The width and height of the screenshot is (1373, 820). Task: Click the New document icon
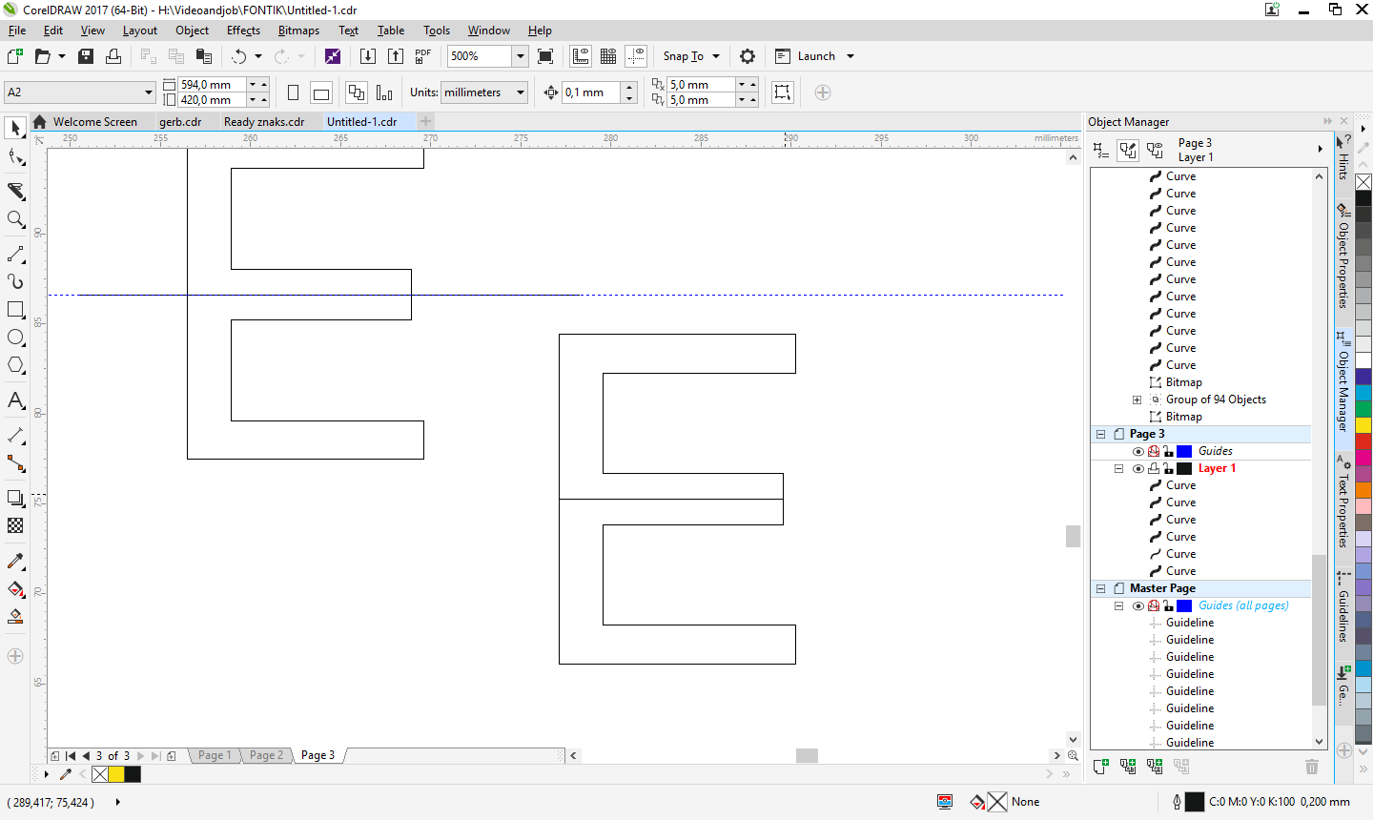click(x=14, y=56)
